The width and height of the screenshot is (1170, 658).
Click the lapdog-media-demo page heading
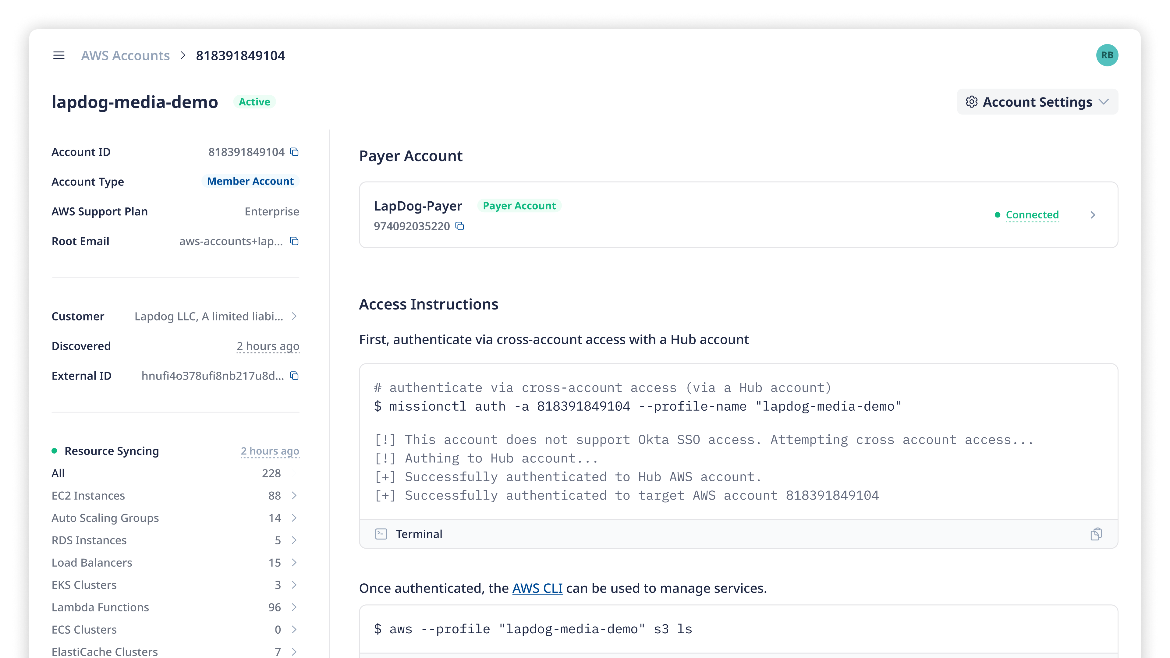pos(135,102)
